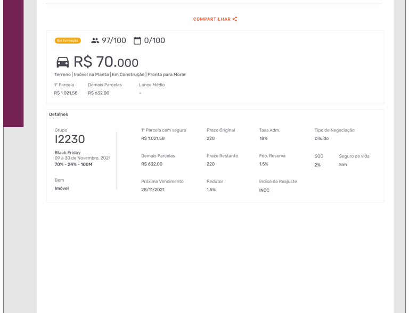Image resolution: width=409 pixels, height=313 pixels.
Task: Click the property types description line
Action: pyautogui.click(x=120, y=75)
